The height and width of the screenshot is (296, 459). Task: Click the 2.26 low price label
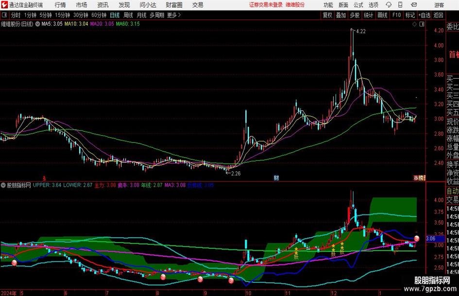pos(236,174)
